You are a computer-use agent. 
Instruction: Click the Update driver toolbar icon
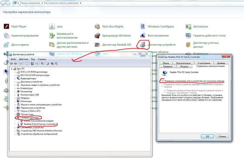48,64
